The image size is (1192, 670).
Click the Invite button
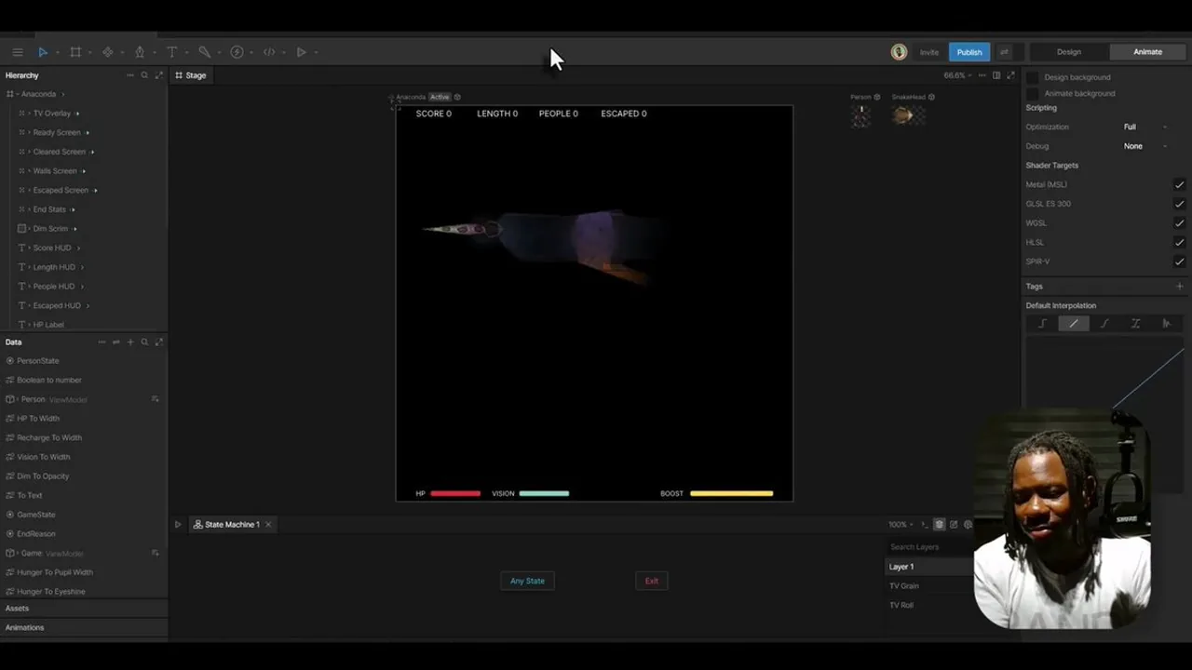929,52
